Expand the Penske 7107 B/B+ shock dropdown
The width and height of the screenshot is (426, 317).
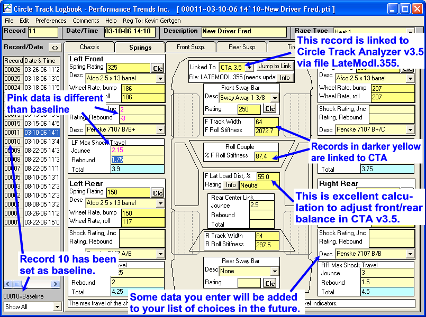tap(160, 129)
